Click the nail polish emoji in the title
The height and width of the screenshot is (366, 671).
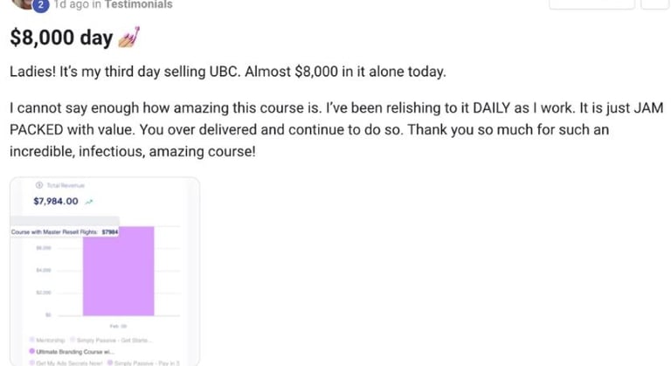click(129, 38)
